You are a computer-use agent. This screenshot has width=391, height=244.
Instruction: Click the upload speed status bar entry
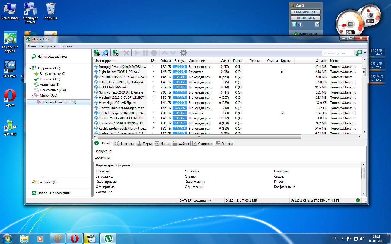[315, 201]
